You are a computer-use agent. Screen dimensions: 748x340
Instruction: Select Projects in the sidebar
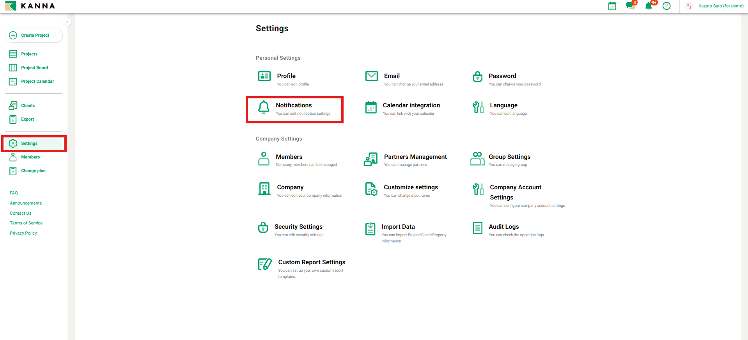(x=29, y=54)
